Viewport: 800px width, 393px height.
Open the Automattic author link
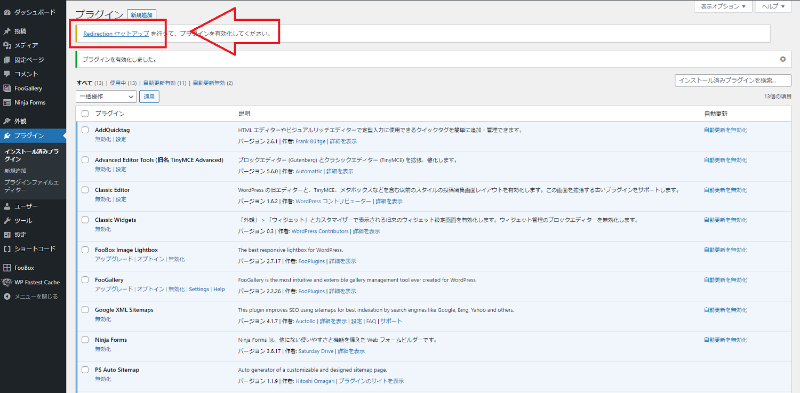[309, 171]
